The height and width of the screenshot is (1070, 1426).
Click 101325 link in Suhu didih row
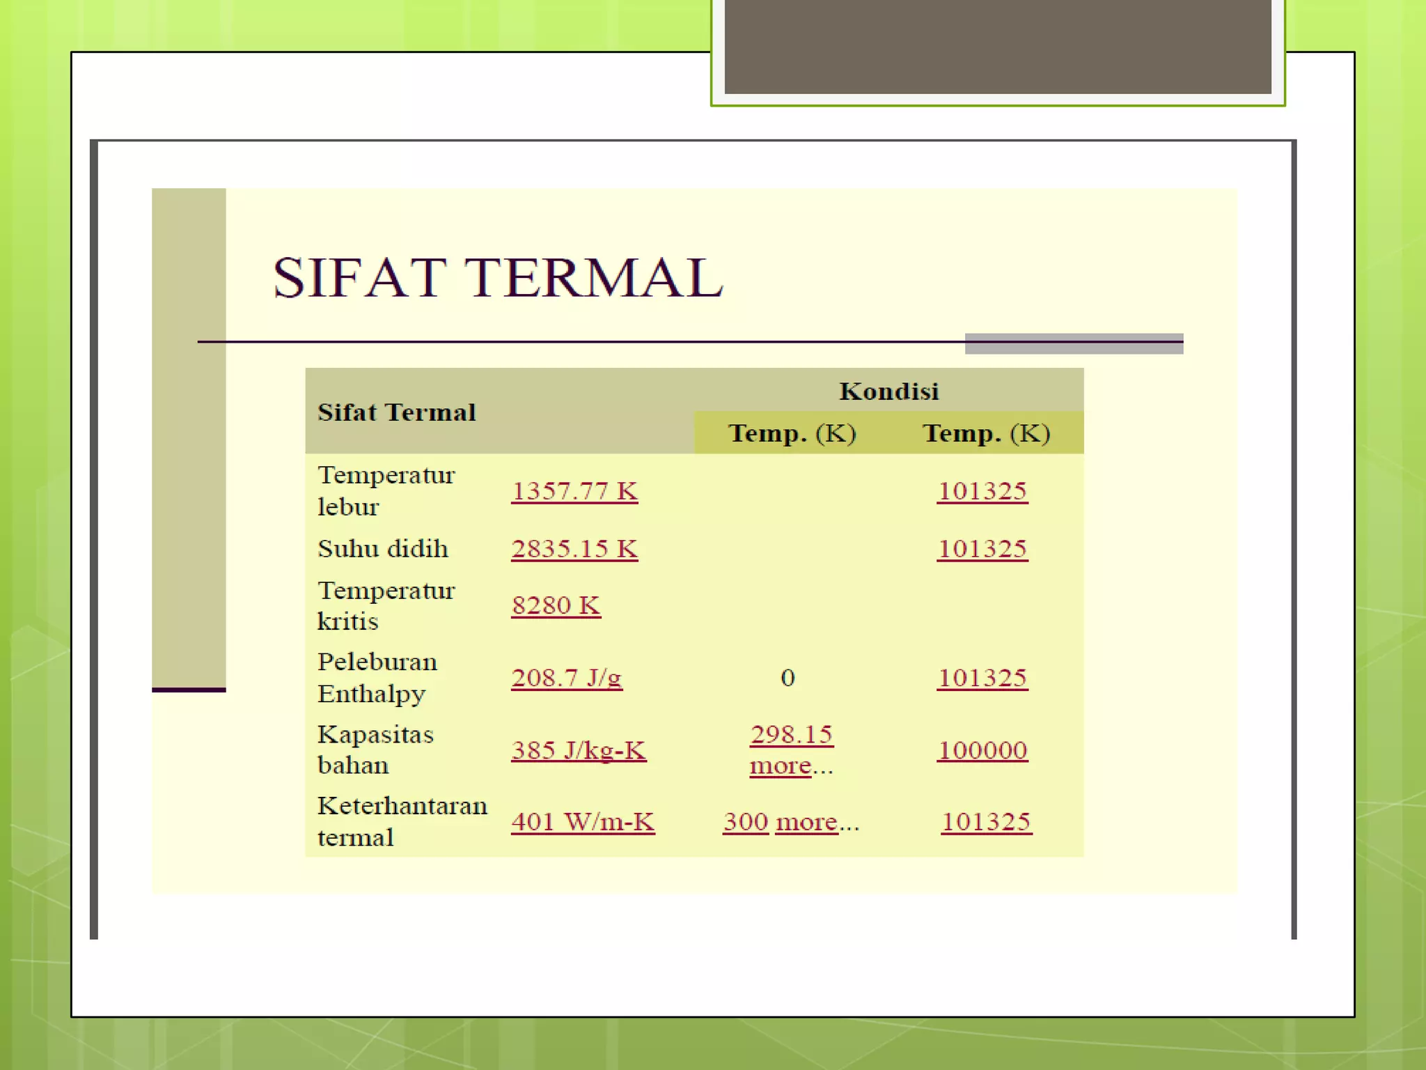click(982, 549)
